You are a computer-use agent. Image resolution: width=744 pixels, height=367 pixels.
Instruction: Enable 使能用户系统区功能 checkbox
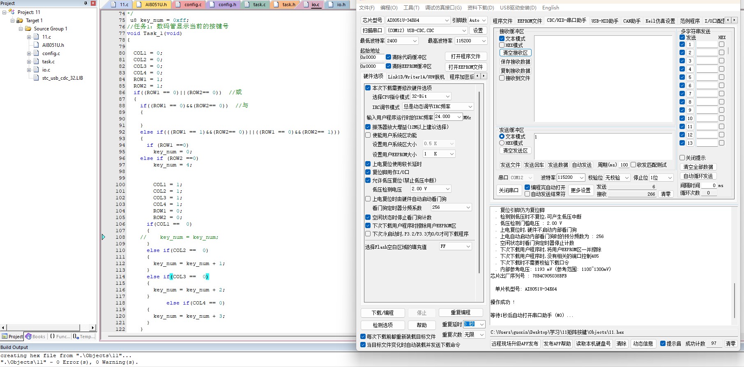click(x=368, y=135)
